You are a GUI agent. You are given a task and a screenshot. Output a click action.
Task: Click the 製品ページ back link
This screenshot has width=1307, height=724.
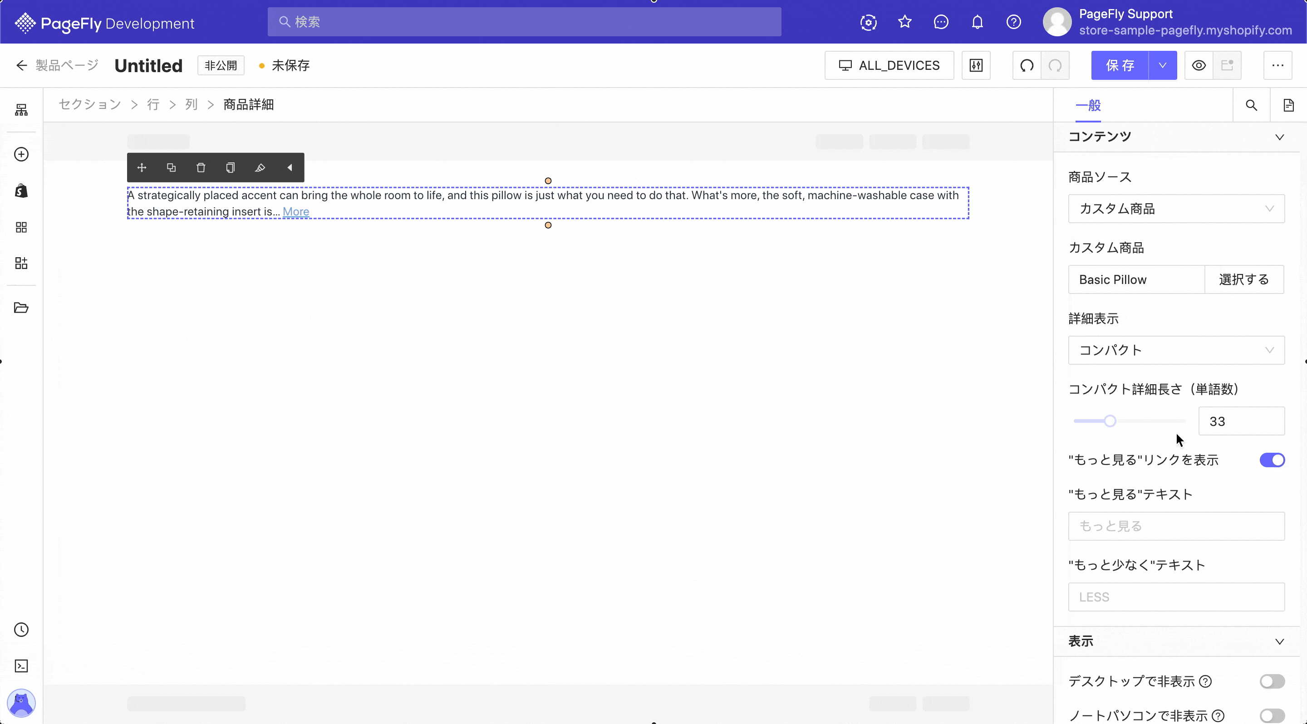click(67, 65)
